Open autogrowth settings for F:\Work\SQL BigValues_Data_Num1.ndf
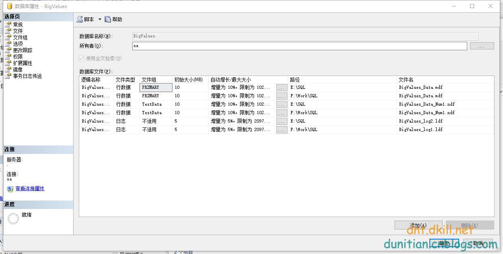The height and width of the screenshot is (254, 503). 281,113
